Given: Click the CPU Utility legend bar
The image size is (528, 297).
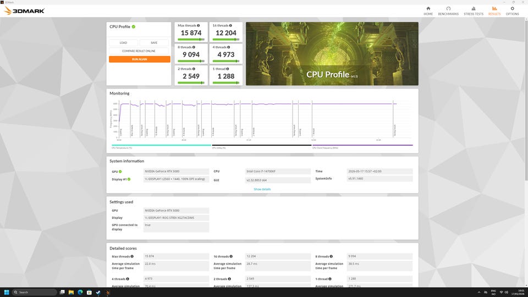Looking at the screenshot, I should click(262, 145).
